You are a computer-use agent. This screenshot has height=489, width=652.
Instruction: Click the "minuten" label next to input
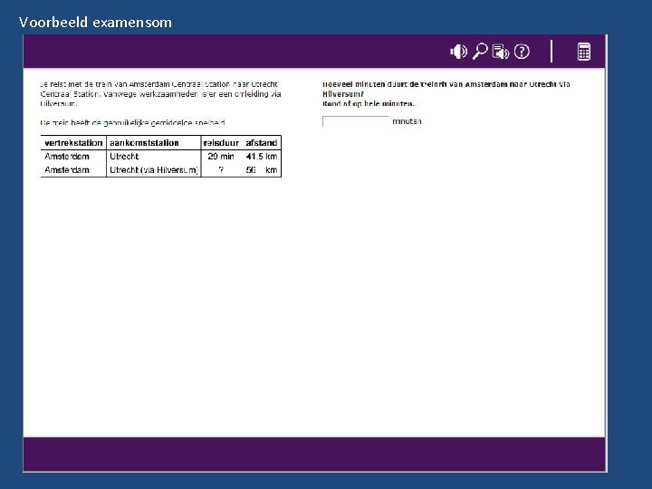tap(407, 121)
